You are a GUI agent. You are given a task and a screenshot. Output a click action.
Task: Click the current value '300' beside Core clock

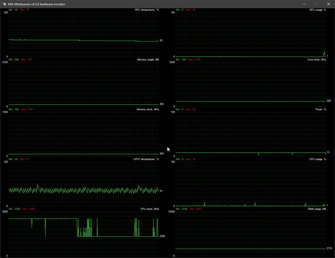[329, 101]
